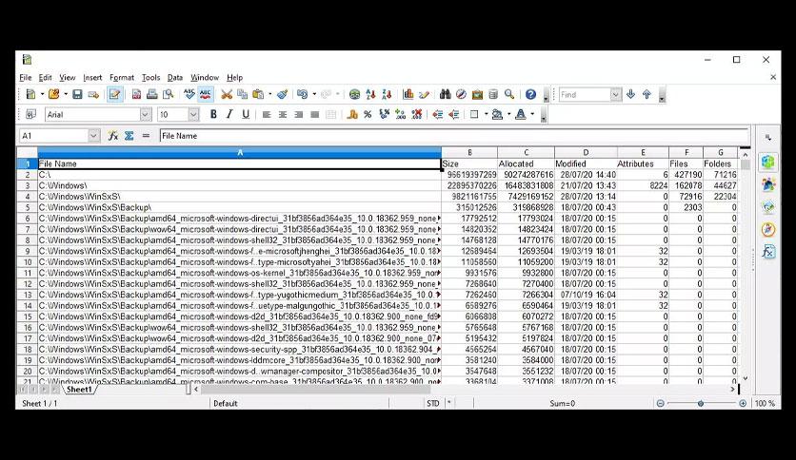Open the File menu
Image resolution: width=796 pixels, height=460 pixels.
(26, 78)
